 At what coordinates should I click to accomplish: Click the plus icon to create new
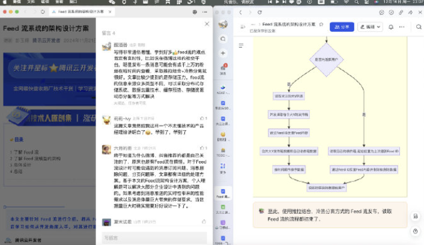point(223,53)
